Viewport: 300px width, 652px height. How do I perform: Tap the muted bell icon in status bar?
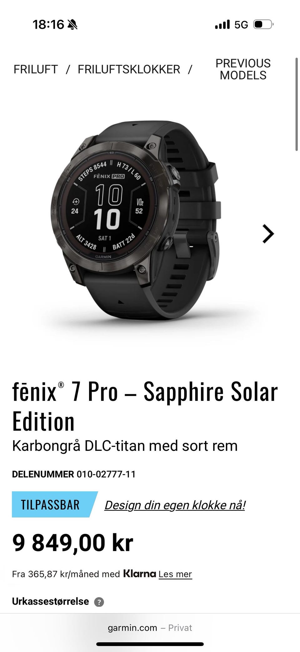coord(73,24)
